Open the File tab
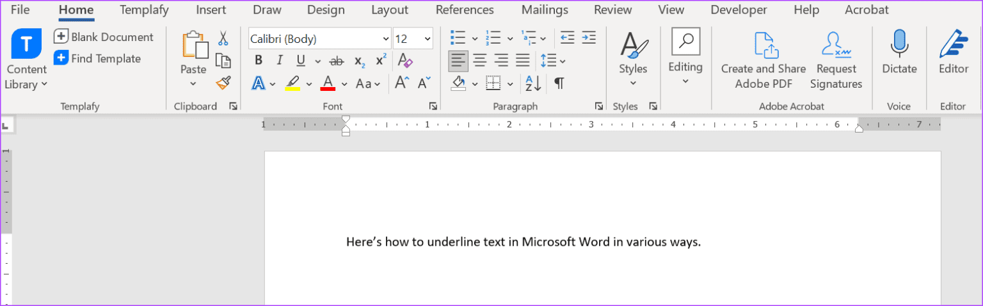 (20, 10)
